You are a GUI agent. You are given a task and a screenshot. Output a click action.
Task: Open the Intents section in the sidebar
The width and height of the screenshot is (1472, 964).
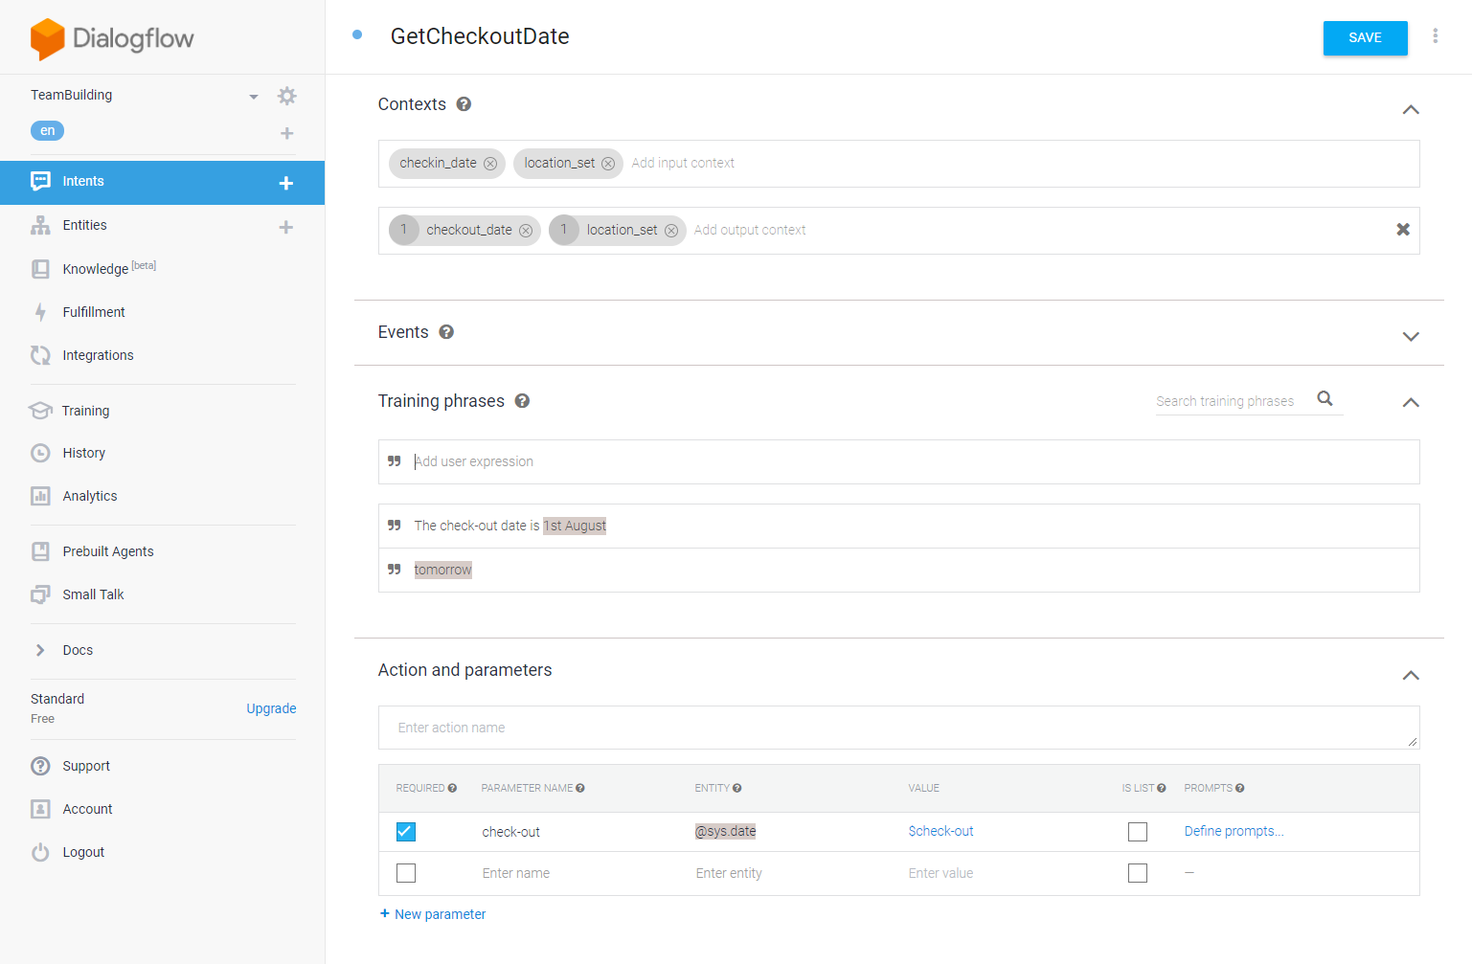(x=83, y=181)
